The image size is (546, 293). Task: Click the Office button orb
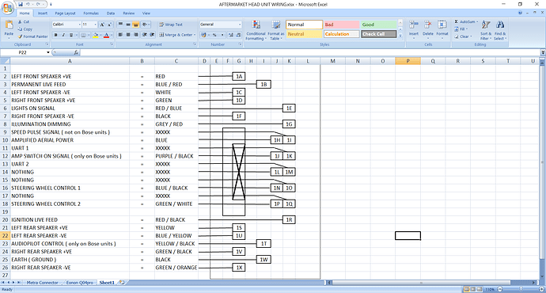[x=8, y=8]
